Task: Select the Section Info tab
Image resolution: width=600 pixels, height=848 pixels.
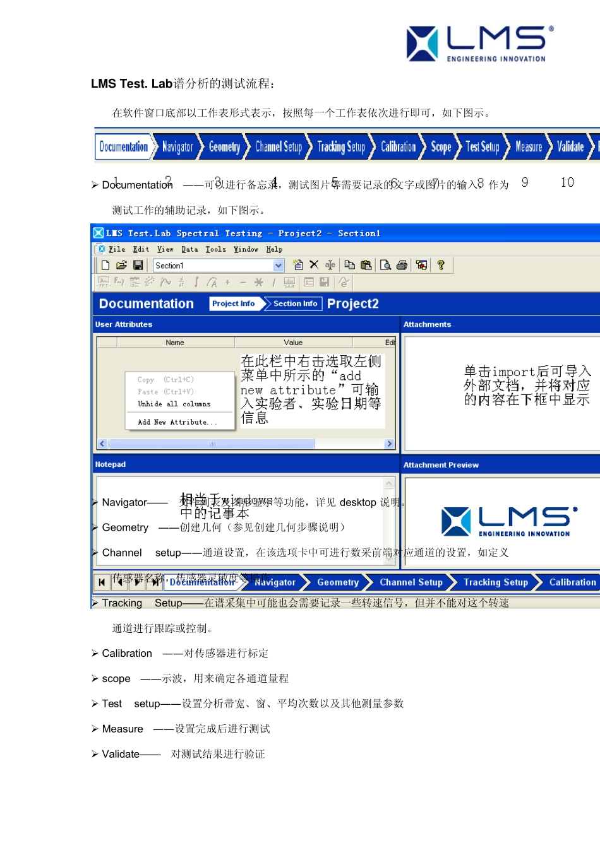Action: (295, 303)
